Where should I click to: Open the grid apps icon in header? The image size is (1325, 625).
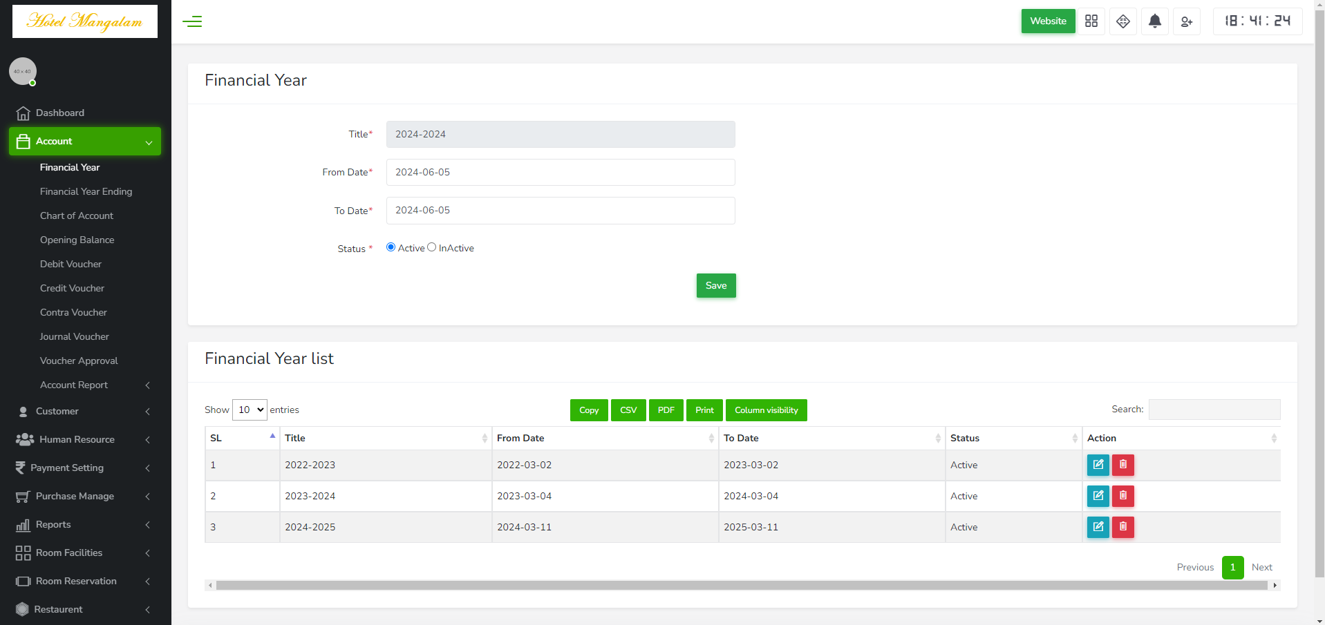pos(1091,21)
